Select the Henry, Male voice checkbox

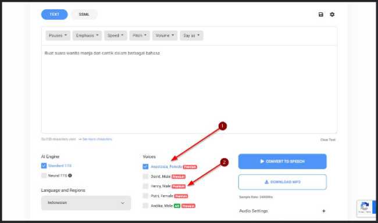coord(145,186)
